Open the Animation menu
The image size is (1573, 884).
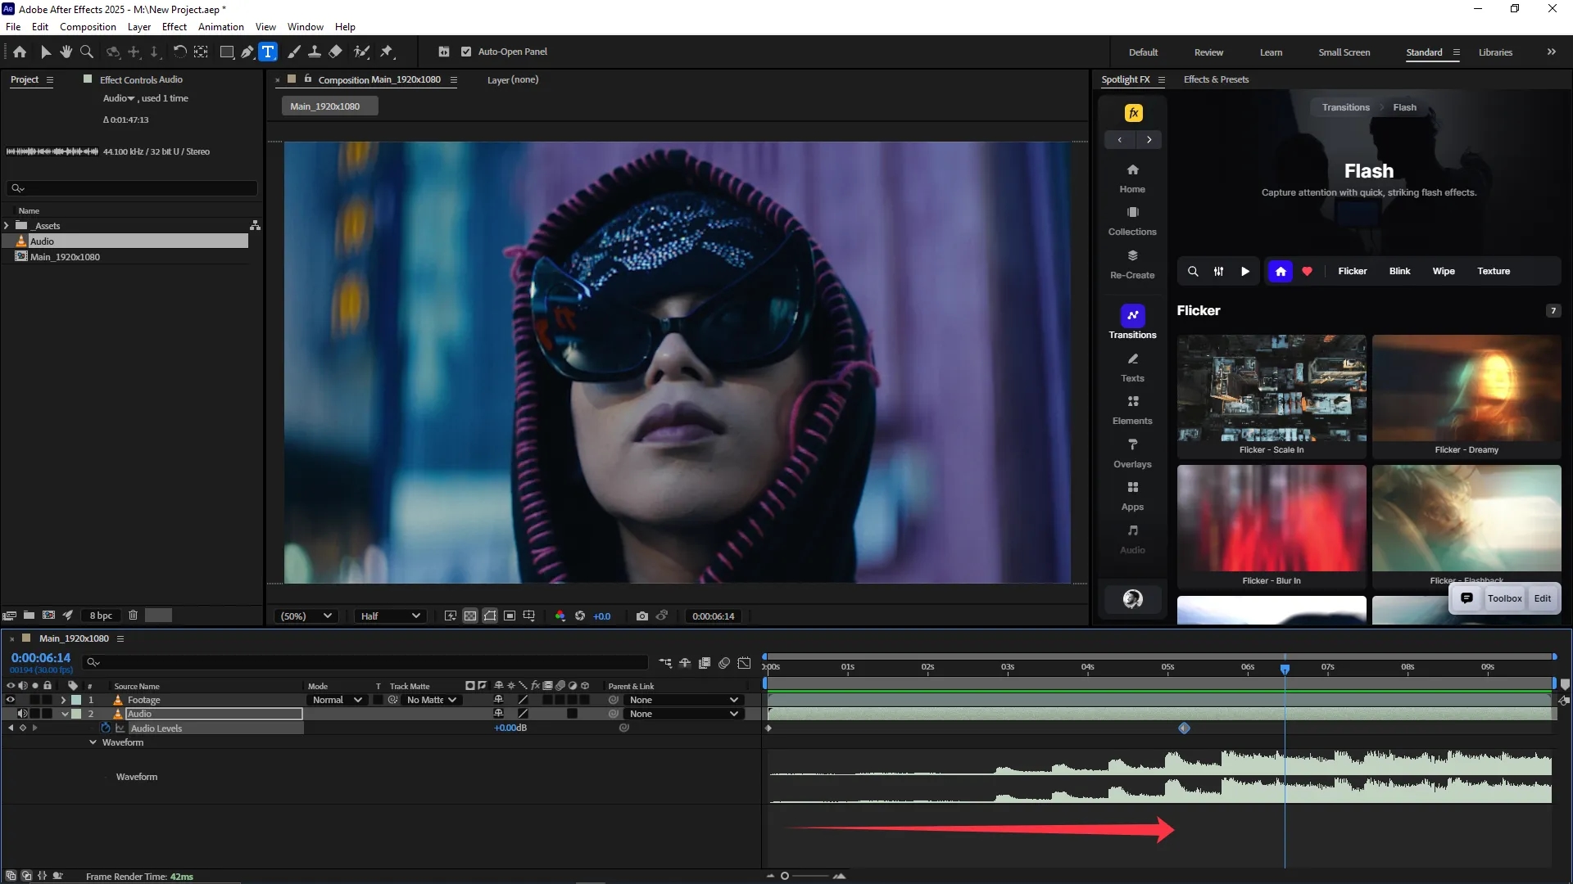pos(221,27)
